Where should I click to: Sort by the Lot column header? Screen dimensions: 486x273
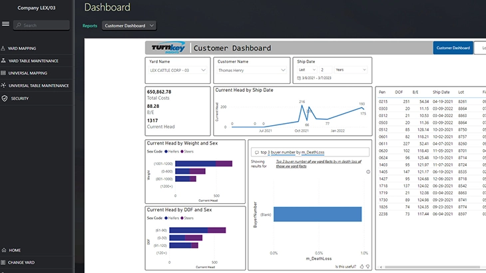[x=461, y=92]
